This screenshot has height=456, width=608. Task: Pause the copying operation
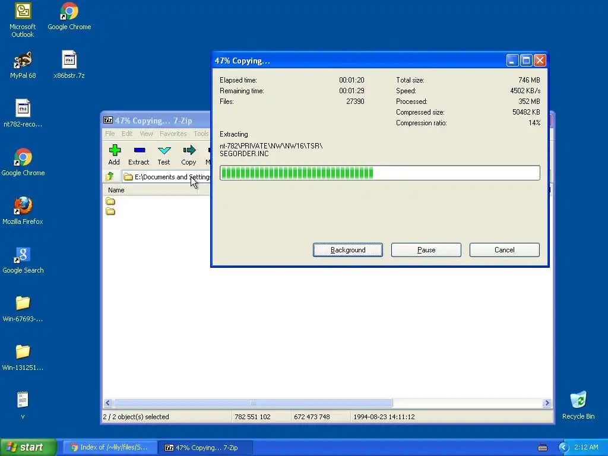[426, 250]
